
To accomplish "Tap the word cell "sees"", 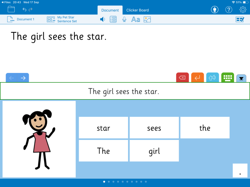I will (x=154, y=128).
